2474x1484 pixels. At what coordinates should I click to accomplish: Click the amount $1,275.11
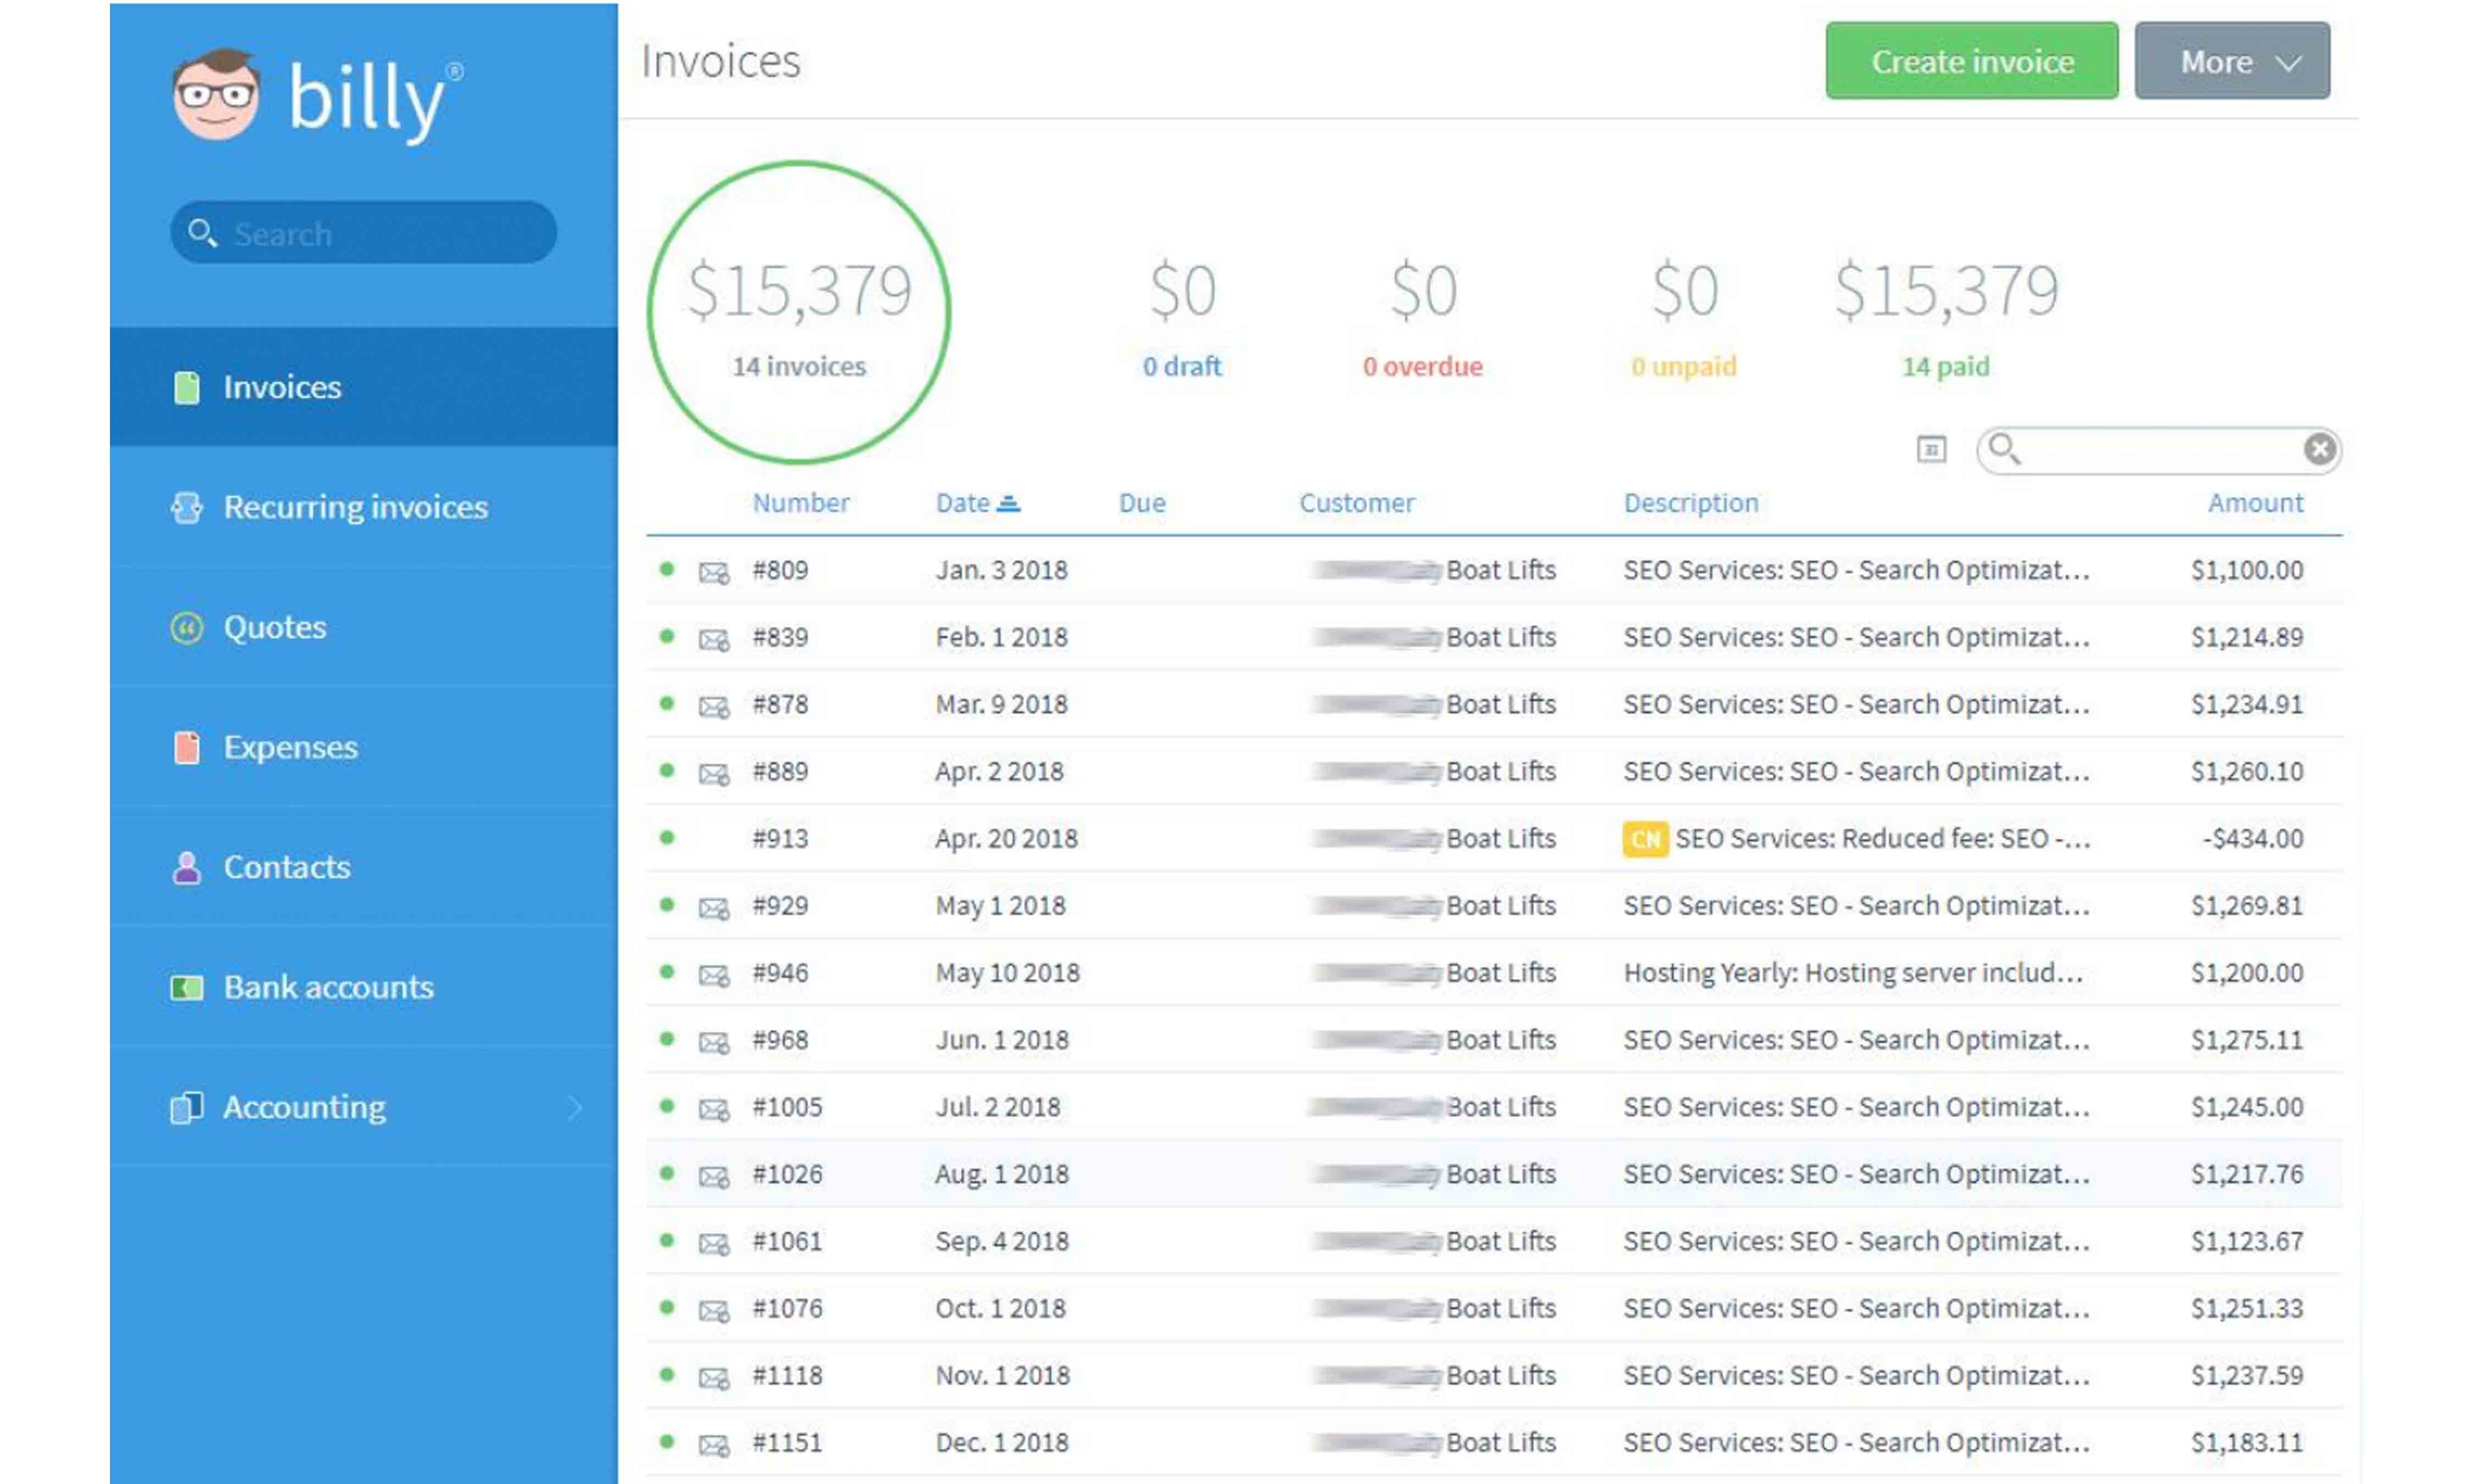[x=2246, y=1040]
